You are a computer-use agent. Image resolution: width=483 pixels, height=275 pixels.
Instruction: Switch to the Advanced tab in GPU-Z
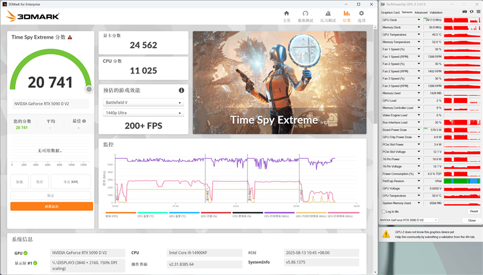point(421,13)
